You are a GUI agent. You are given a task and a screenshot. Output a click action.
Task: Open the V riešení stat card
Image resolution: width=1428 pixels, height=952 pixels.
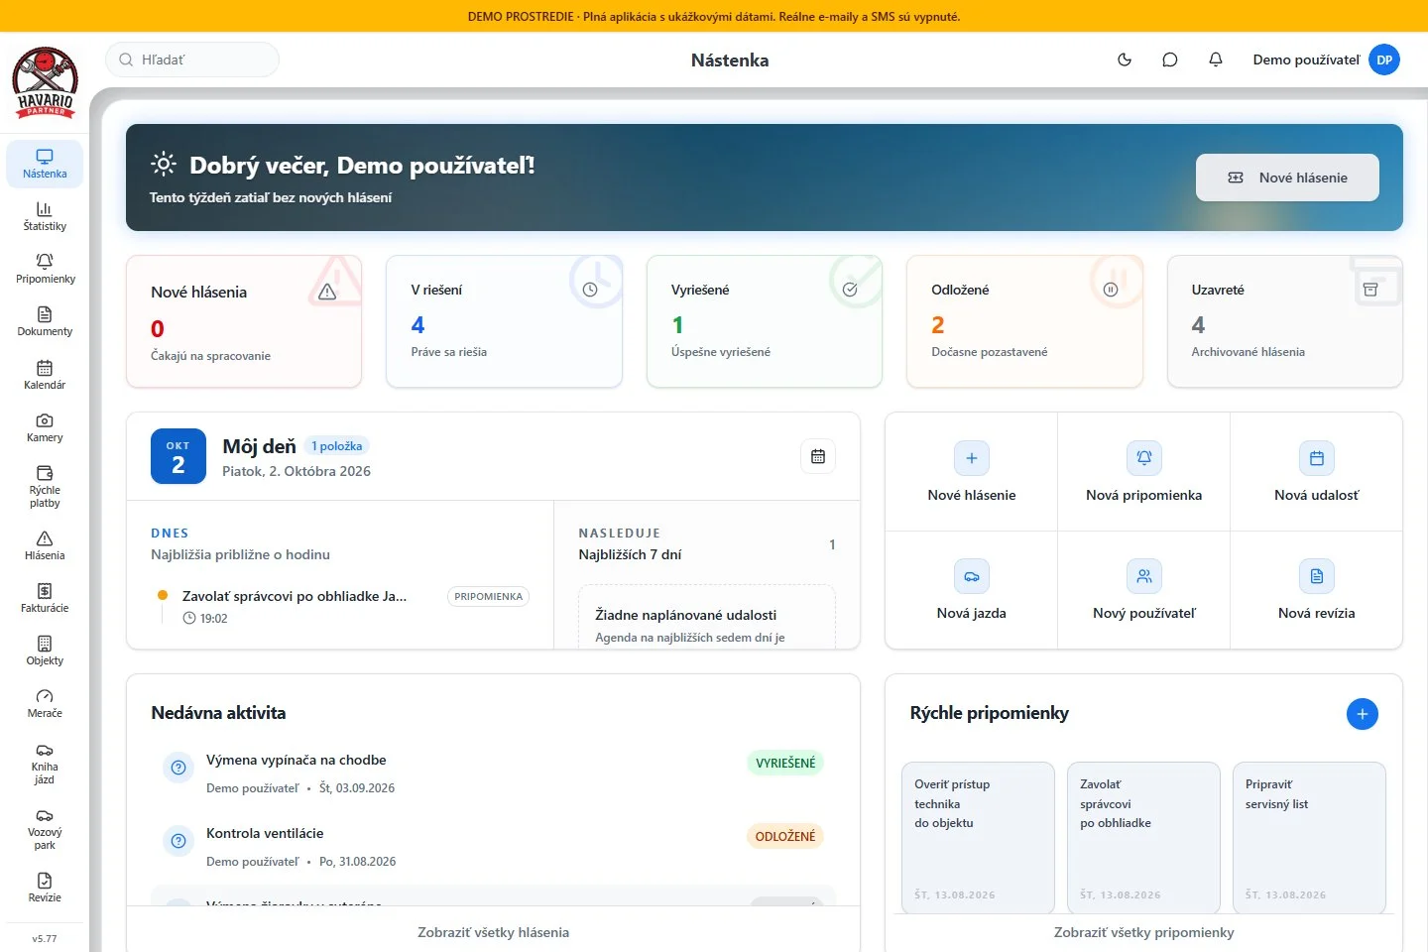tap(504, 321)
